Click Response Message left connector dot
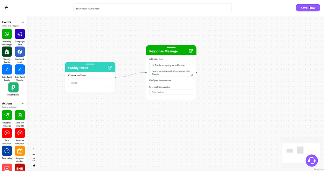This screenshot has height=171, width=324. [146, 72]
